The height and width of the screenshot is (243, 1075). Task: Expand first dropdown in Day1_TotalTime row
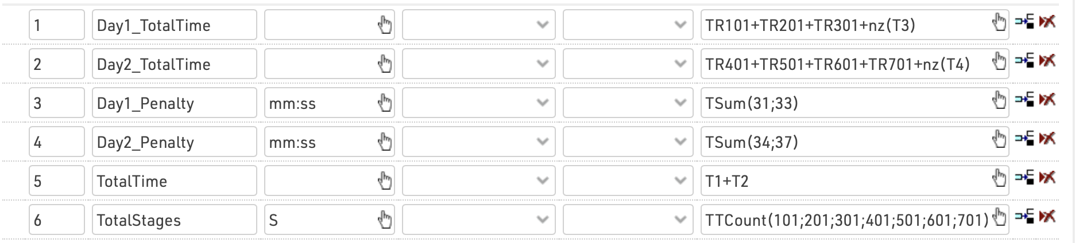pyautogui.click(x=478, y=25)
